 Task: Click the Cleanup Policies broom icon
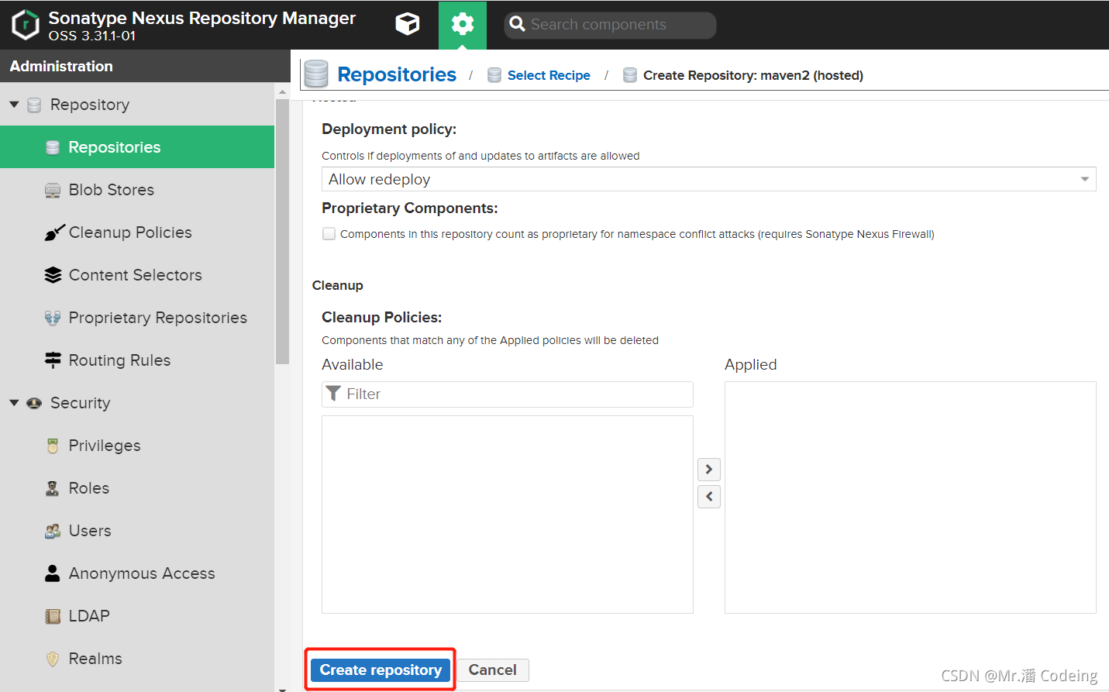[53, 232]
